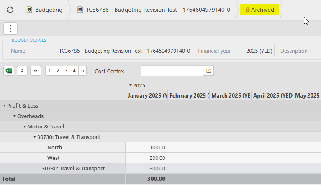This screenshot has height=185, width=321.
Task: Click the Cost Centre input field
Action: click(x=172, y=71)
